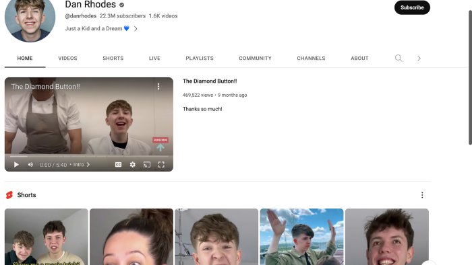Open the channel search magnifier icon
This screenshot has width=472, height=265.
pyautogui.click(x=399, y=59)
